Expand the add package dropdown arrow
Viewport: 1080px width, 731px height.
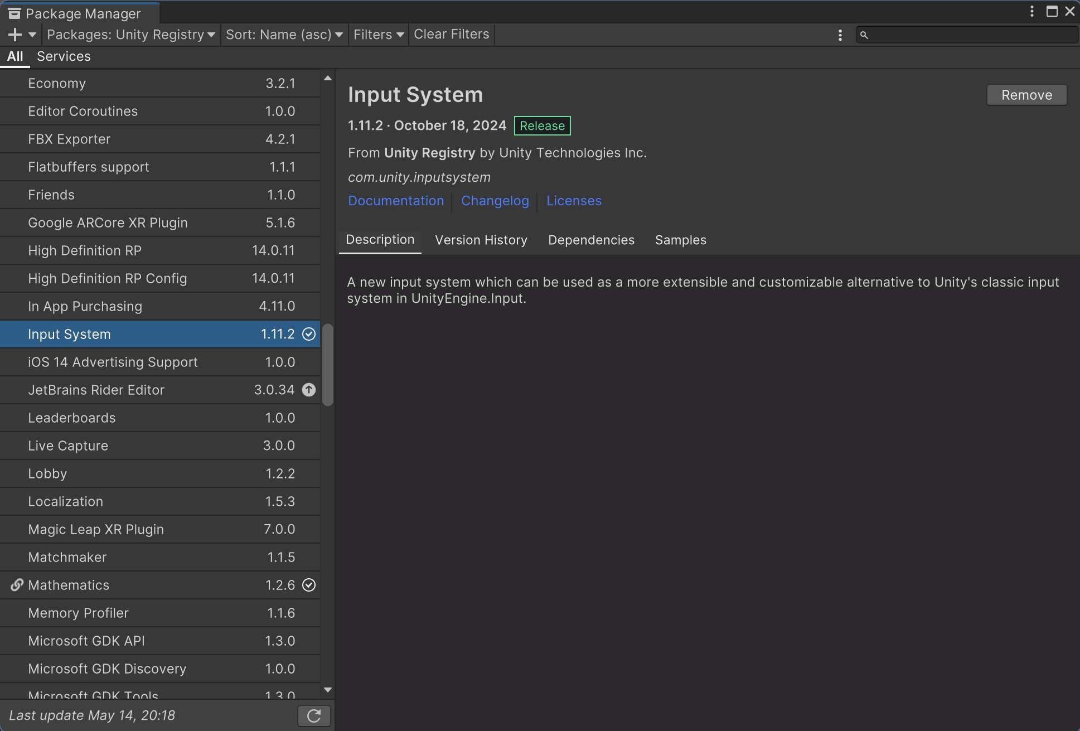tap(32, 35)
